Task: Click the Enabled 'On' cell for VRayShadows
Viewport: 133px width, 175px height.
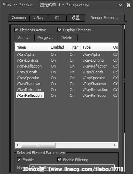Action: click(x=53, y=84)
